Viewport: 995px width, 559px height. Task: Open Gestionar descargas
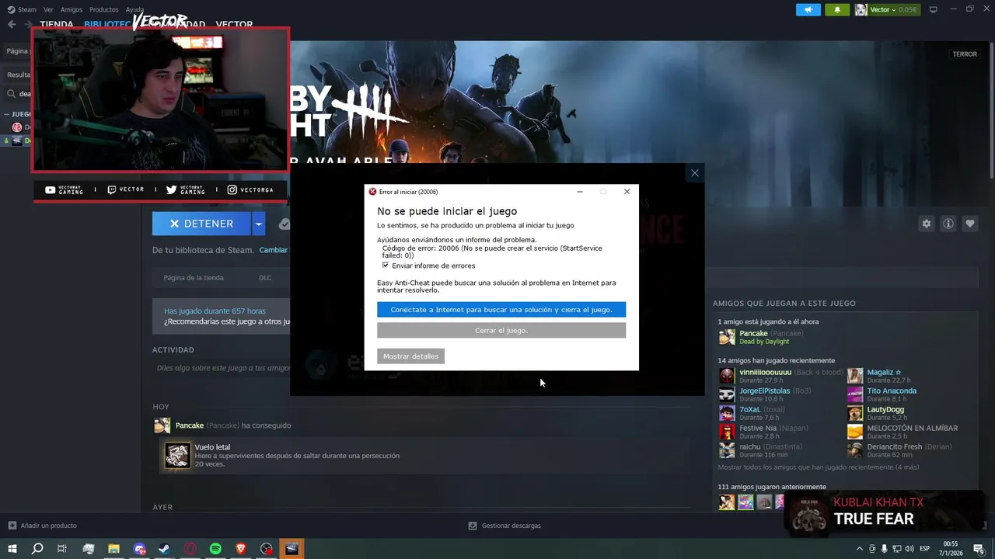tap(504, 526)
